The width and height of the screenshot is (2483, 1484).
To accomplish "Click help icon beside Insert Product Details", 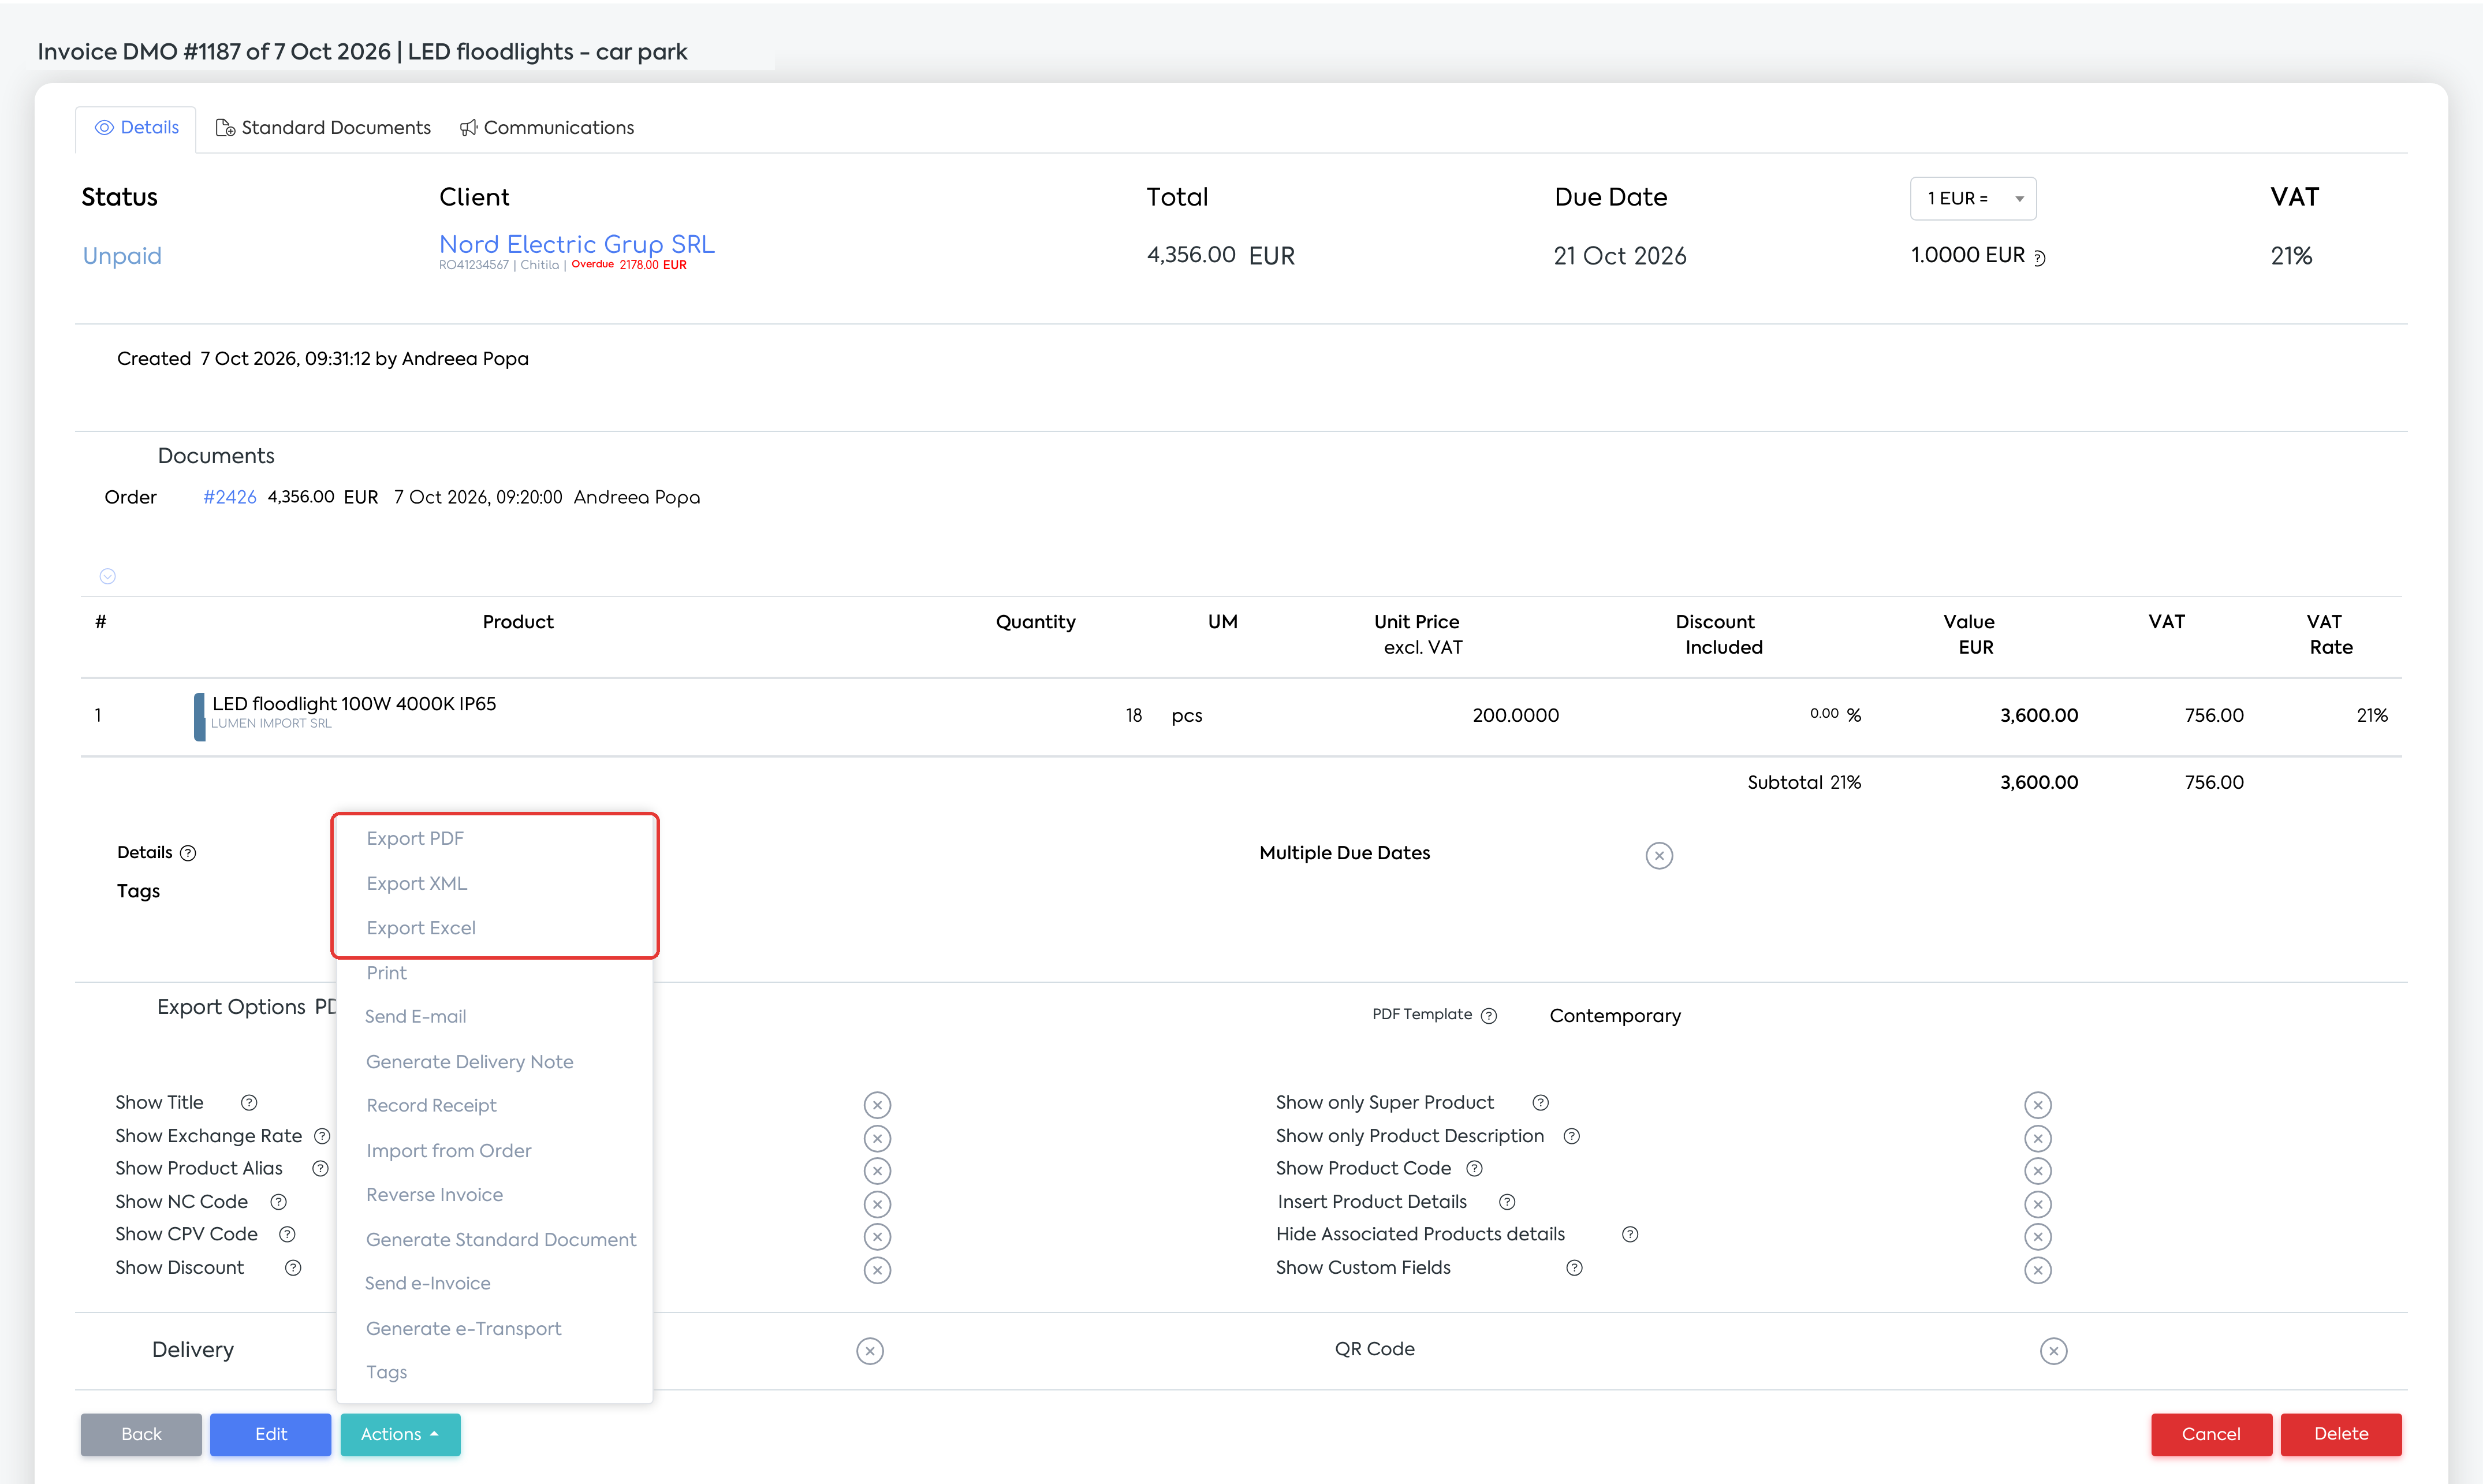I will point(1508,1202).
